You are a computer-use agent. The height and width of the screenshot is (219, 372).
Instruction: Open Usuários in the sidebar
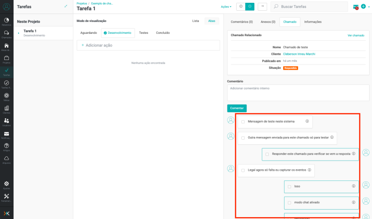[x=7, y=122]
